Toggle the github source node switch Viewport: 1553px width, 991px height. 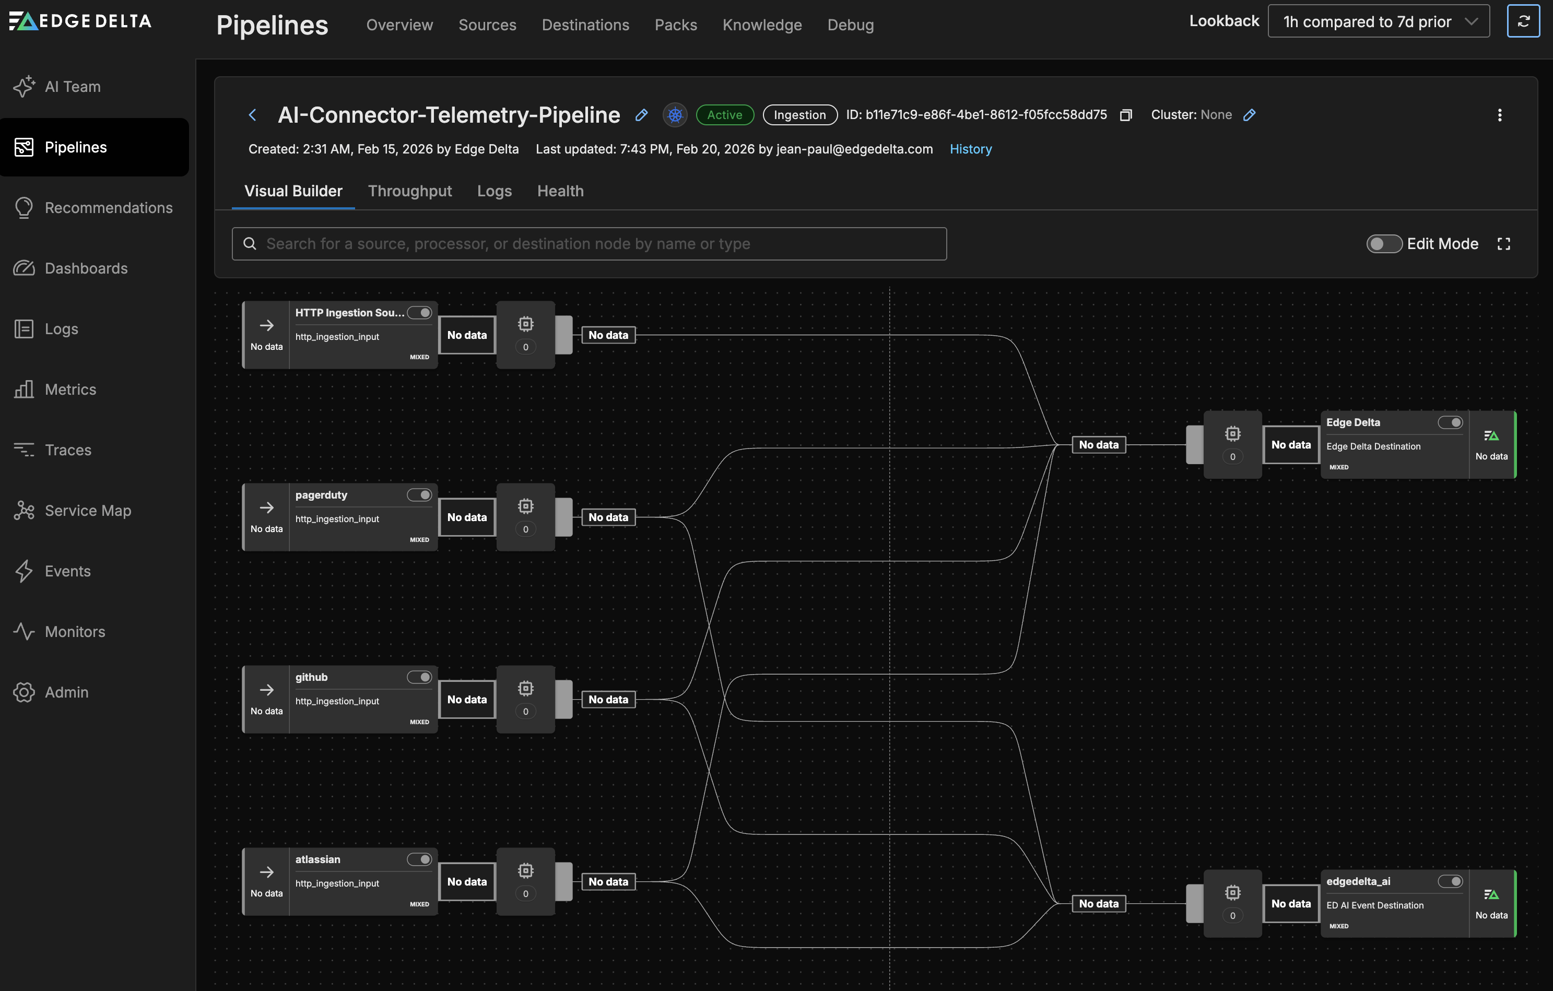click(419, 677)
